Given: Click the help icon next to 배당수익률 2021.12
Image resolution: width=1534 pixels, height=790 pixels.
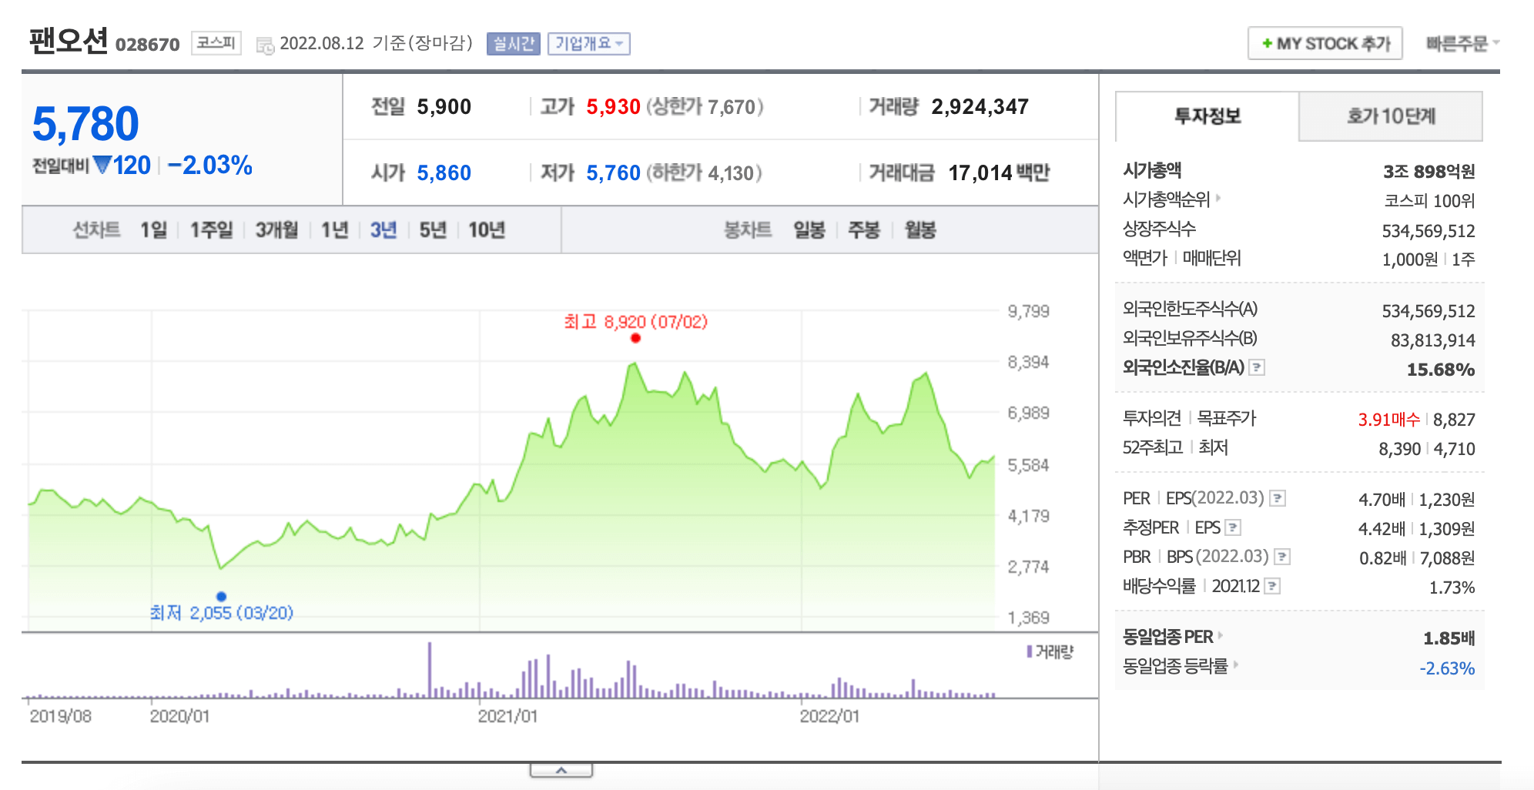Looking at the screenshot, I should (x=1273, y=586).
